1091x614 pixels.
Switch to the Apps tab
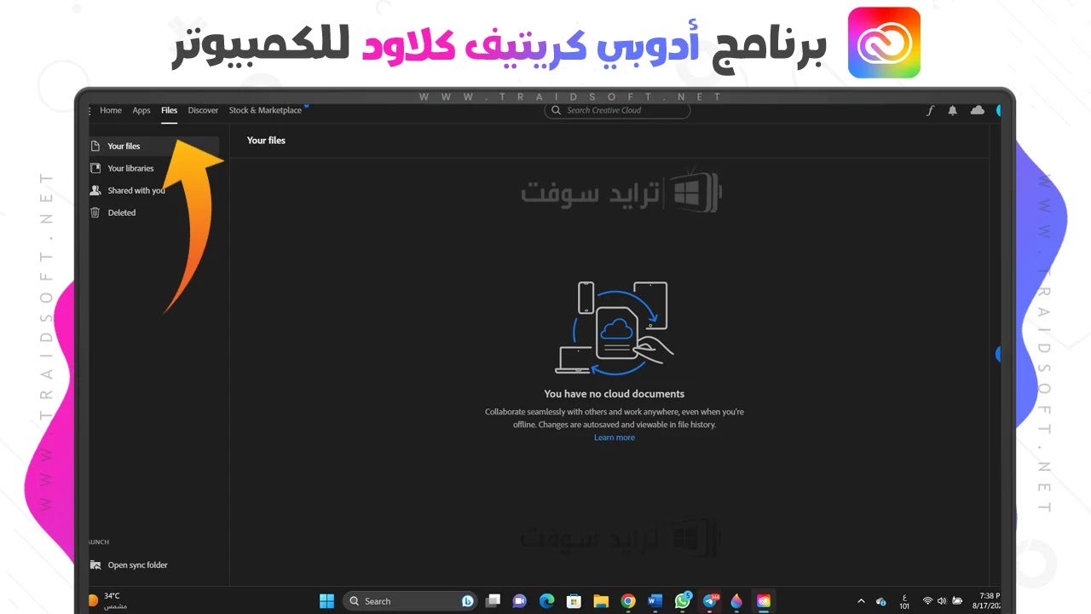[141, 110]
